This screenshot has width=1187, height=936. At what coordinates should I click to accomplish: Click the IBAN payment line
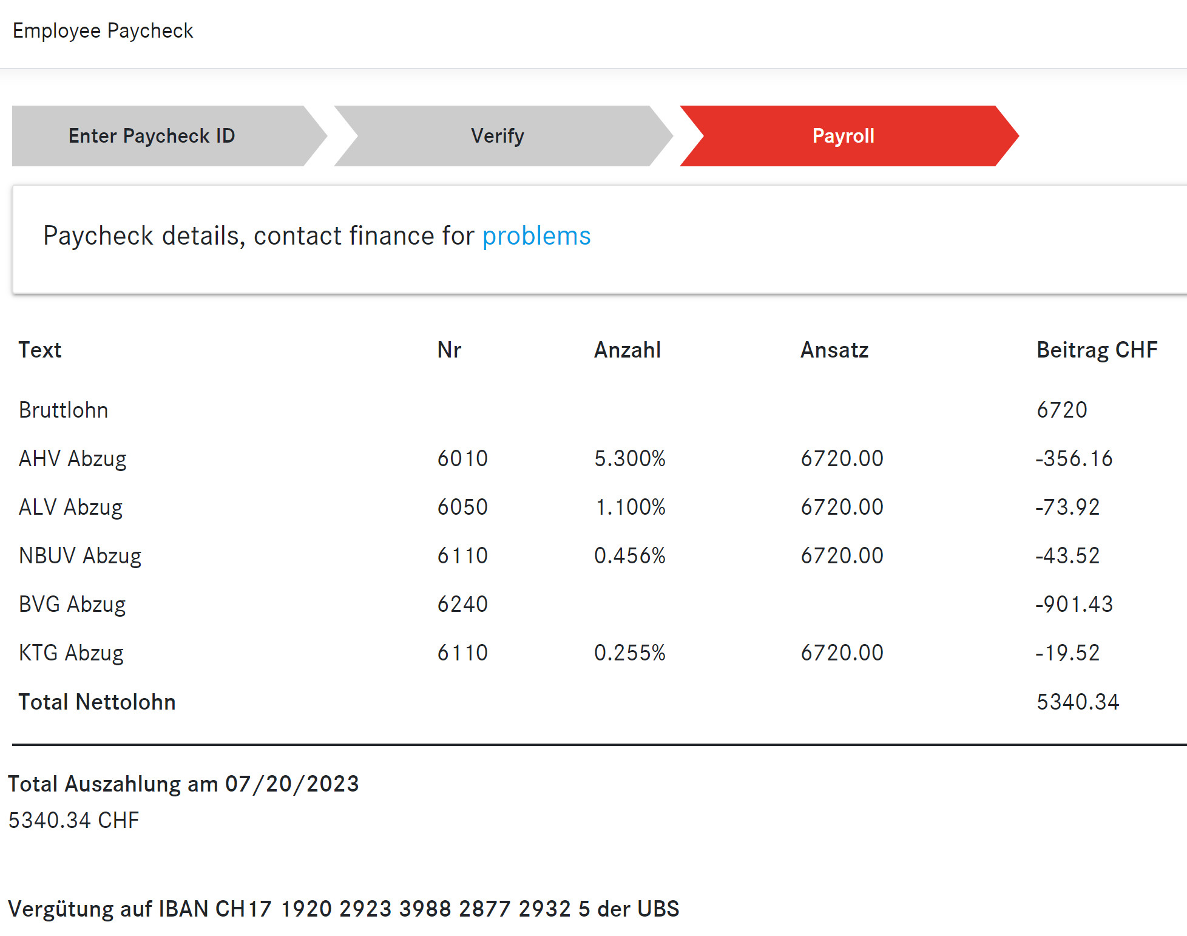tap(343, 909)
